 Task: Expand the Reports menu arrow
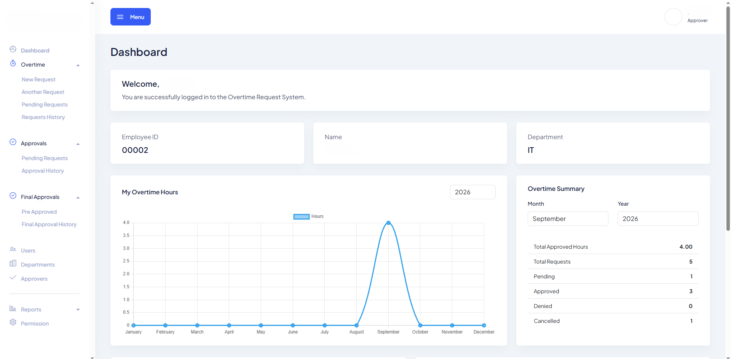click(78, 310)
